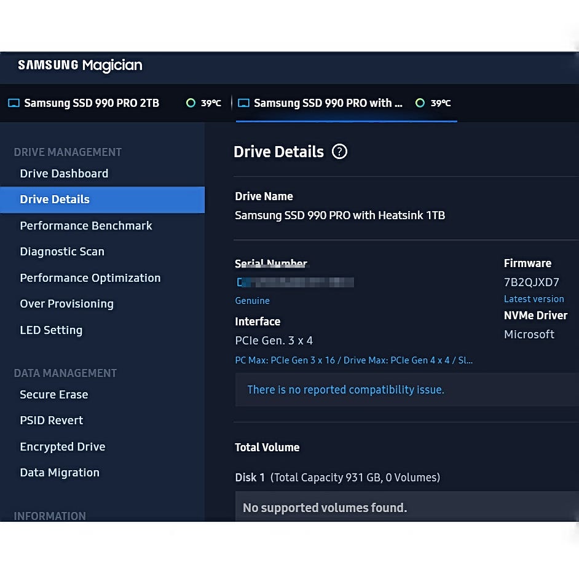Open Performance Optimization settings
Screen dimensions: 579x574
[90, 278]
